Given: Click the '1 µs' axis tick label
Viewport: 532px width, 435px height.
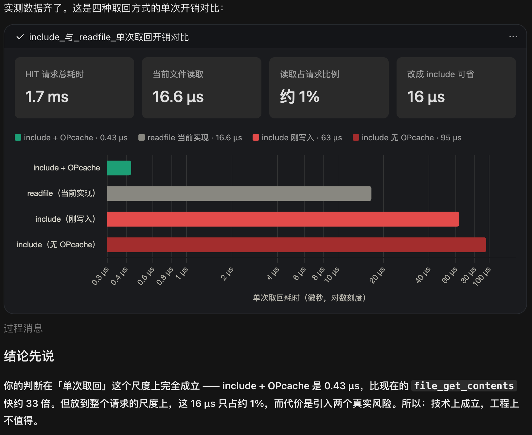Looking at the screenshot, I should click(182, 273).
